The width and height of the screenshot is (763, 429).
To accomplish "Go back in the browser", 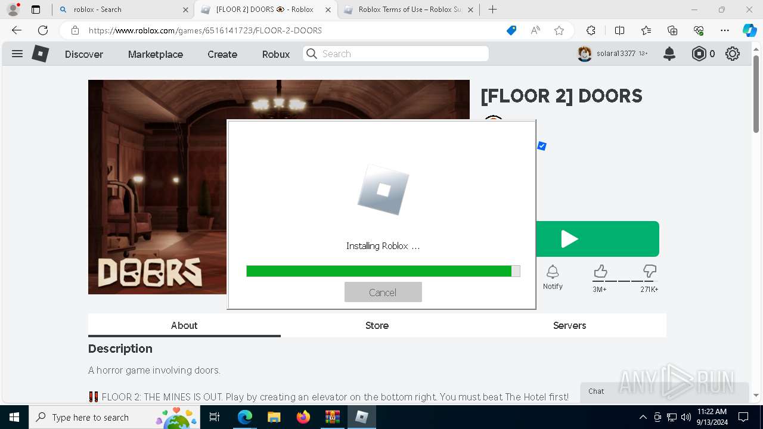I will pyautogui.click(x=17, y=30).
